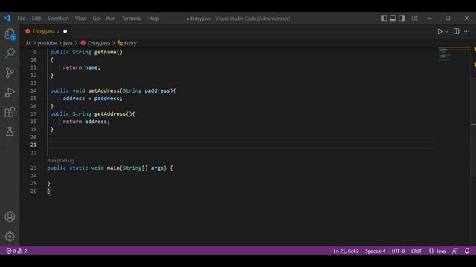The width and height of the screenshot is (476, 267).
Task: Click line number 23 in gutter
Action: click(33, 168)
